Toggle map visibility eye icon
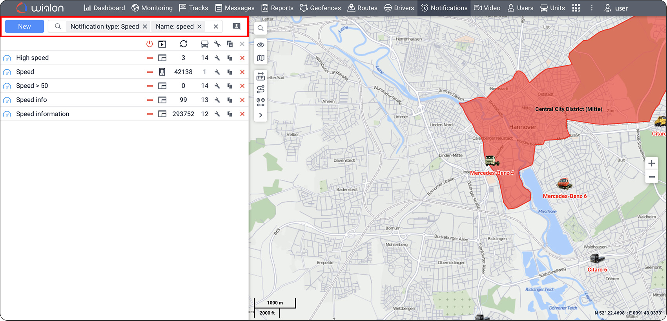This screenshot has width=667, height=321. 261,45
